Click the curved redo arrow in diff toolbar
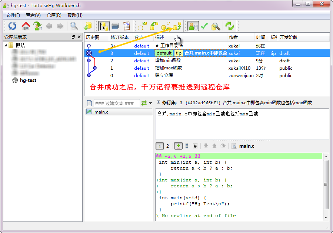Viewport: 333px width, 233px height. 223,146
